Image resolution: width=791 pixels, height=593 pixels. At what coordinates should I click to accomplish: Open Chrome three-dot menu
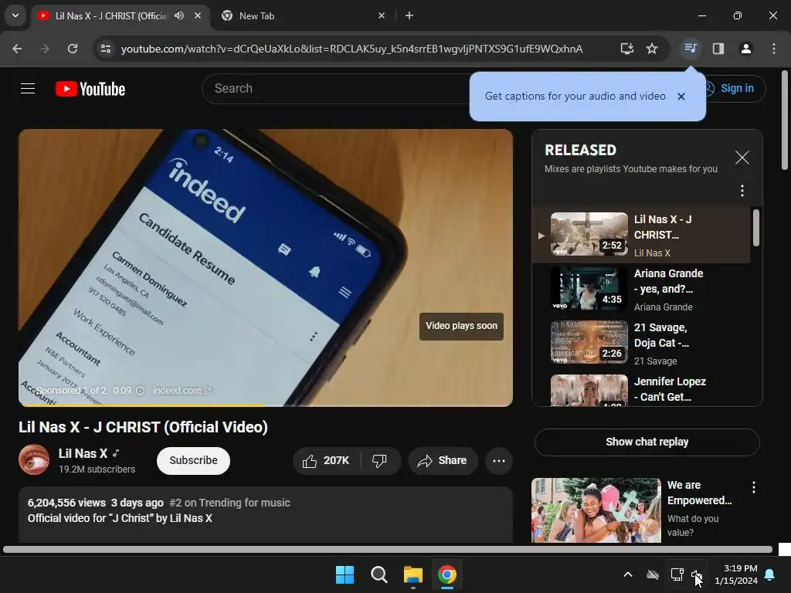(774, 49)
